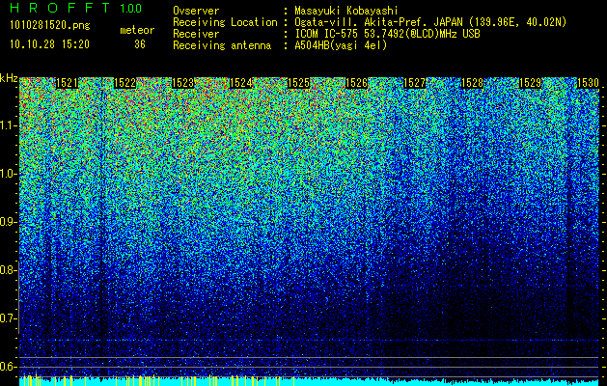Click the 1522 time marker label
This screenshot has width=607, height=386.
click(x=125, y=83)
